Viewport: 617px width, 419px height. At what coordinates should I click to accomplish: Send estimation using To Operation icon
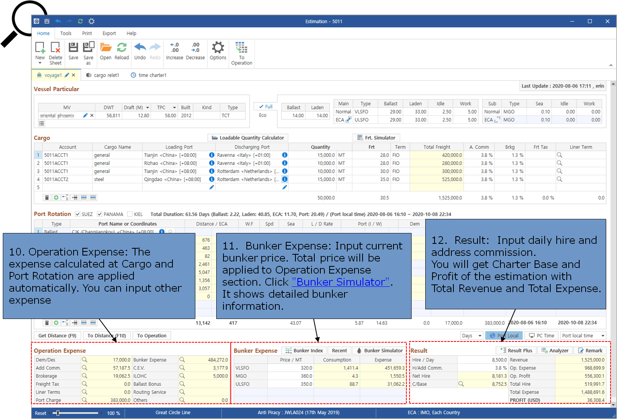(x=241, y=50)
